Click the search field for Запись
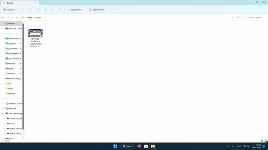 click(x=255, y=17)
